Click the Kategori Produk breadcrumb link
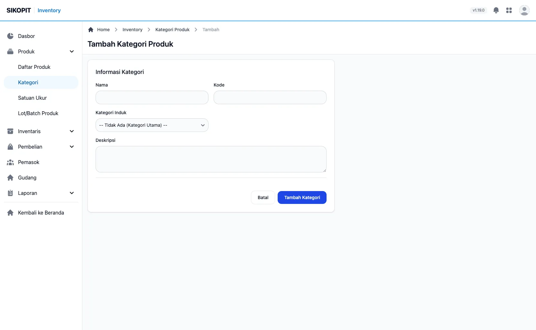The width and height of the screenshot is (536, 330). click(172, 30)
